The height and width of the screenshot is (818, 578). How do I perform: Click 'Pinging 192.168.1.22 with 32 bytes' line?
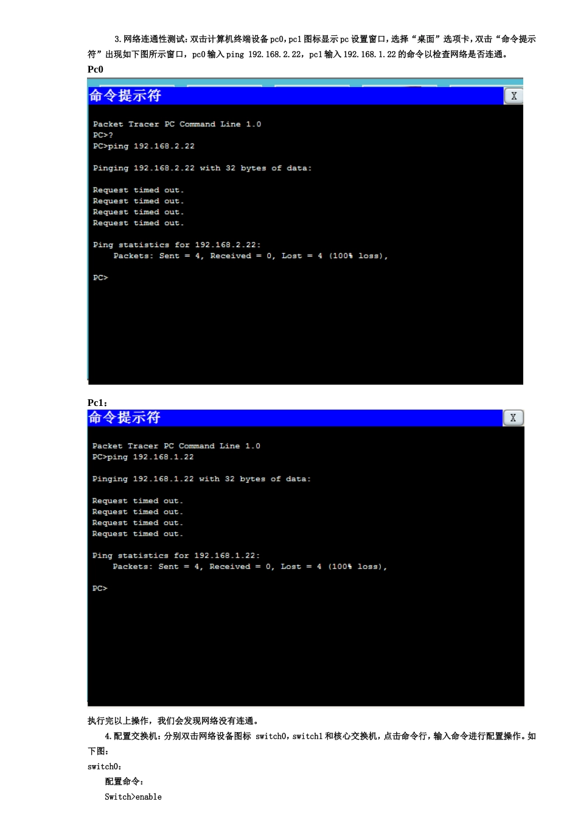pyautogui.click(x=201, y=479)
